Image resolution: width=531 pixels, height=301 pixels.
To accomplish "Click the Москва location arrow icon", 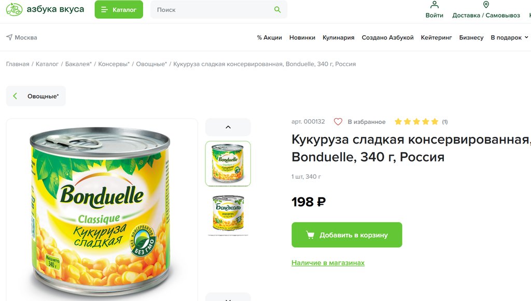I will pyautogui.click(x=9, y=37).
